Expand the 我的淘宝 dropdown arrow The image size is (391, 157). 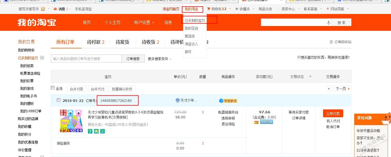(x=202, y=9)
